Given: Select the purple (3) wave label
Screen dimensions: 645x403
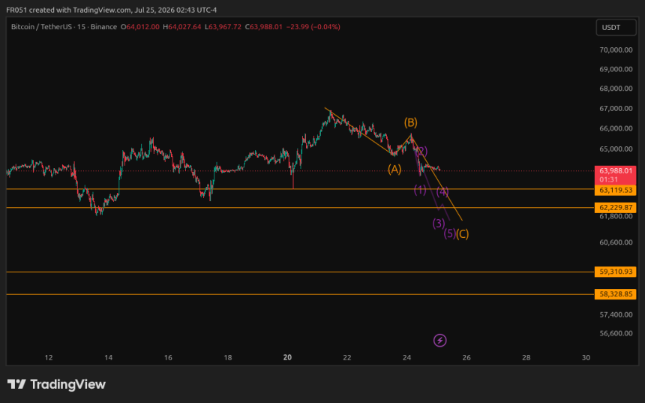Looking at the screenshot, I should coord(439,223).
